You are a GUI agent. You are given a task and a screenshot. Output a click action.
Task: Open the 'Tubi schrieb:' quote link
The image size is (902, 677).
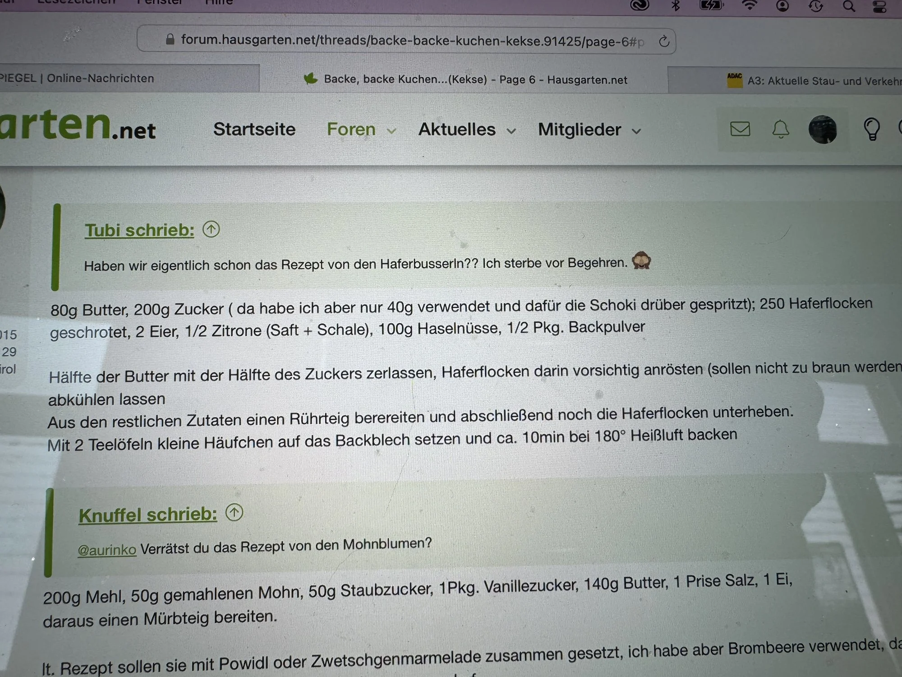coord(139,231)
